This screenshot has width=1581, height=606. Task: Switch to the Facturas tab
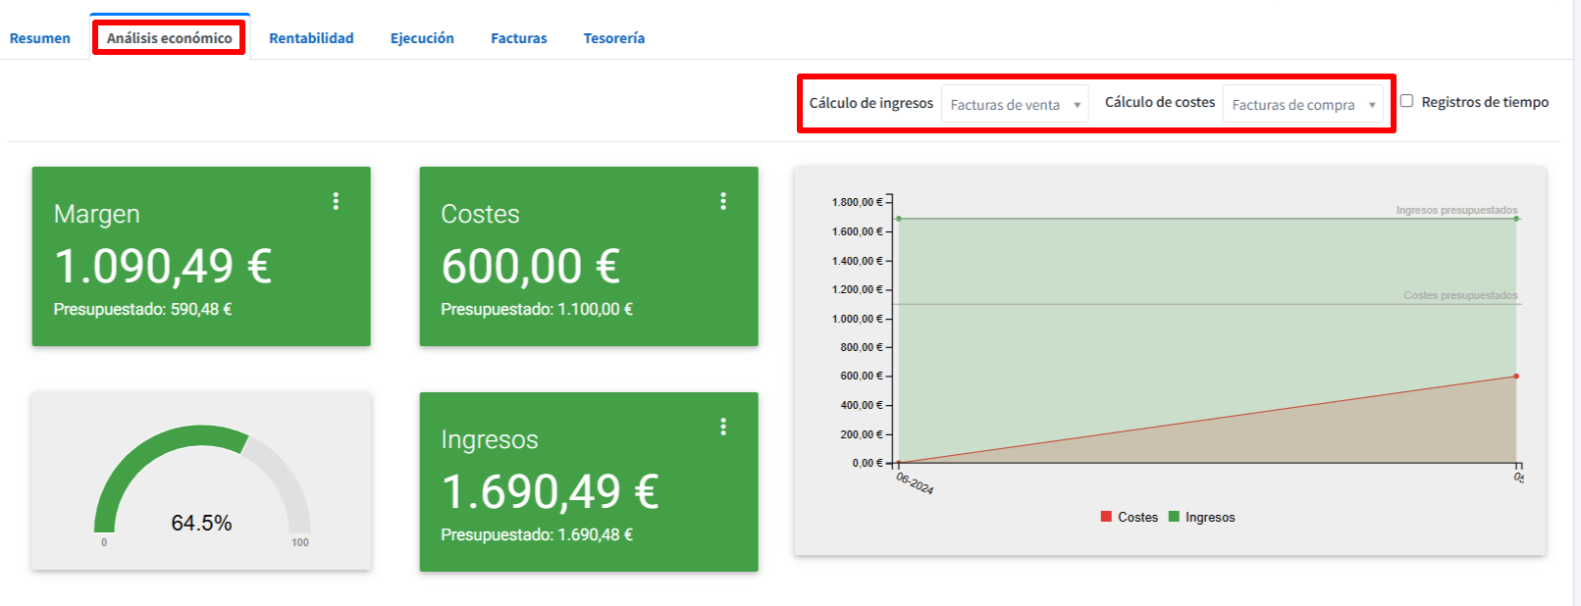pyautogui.click(x=519, y=38)
